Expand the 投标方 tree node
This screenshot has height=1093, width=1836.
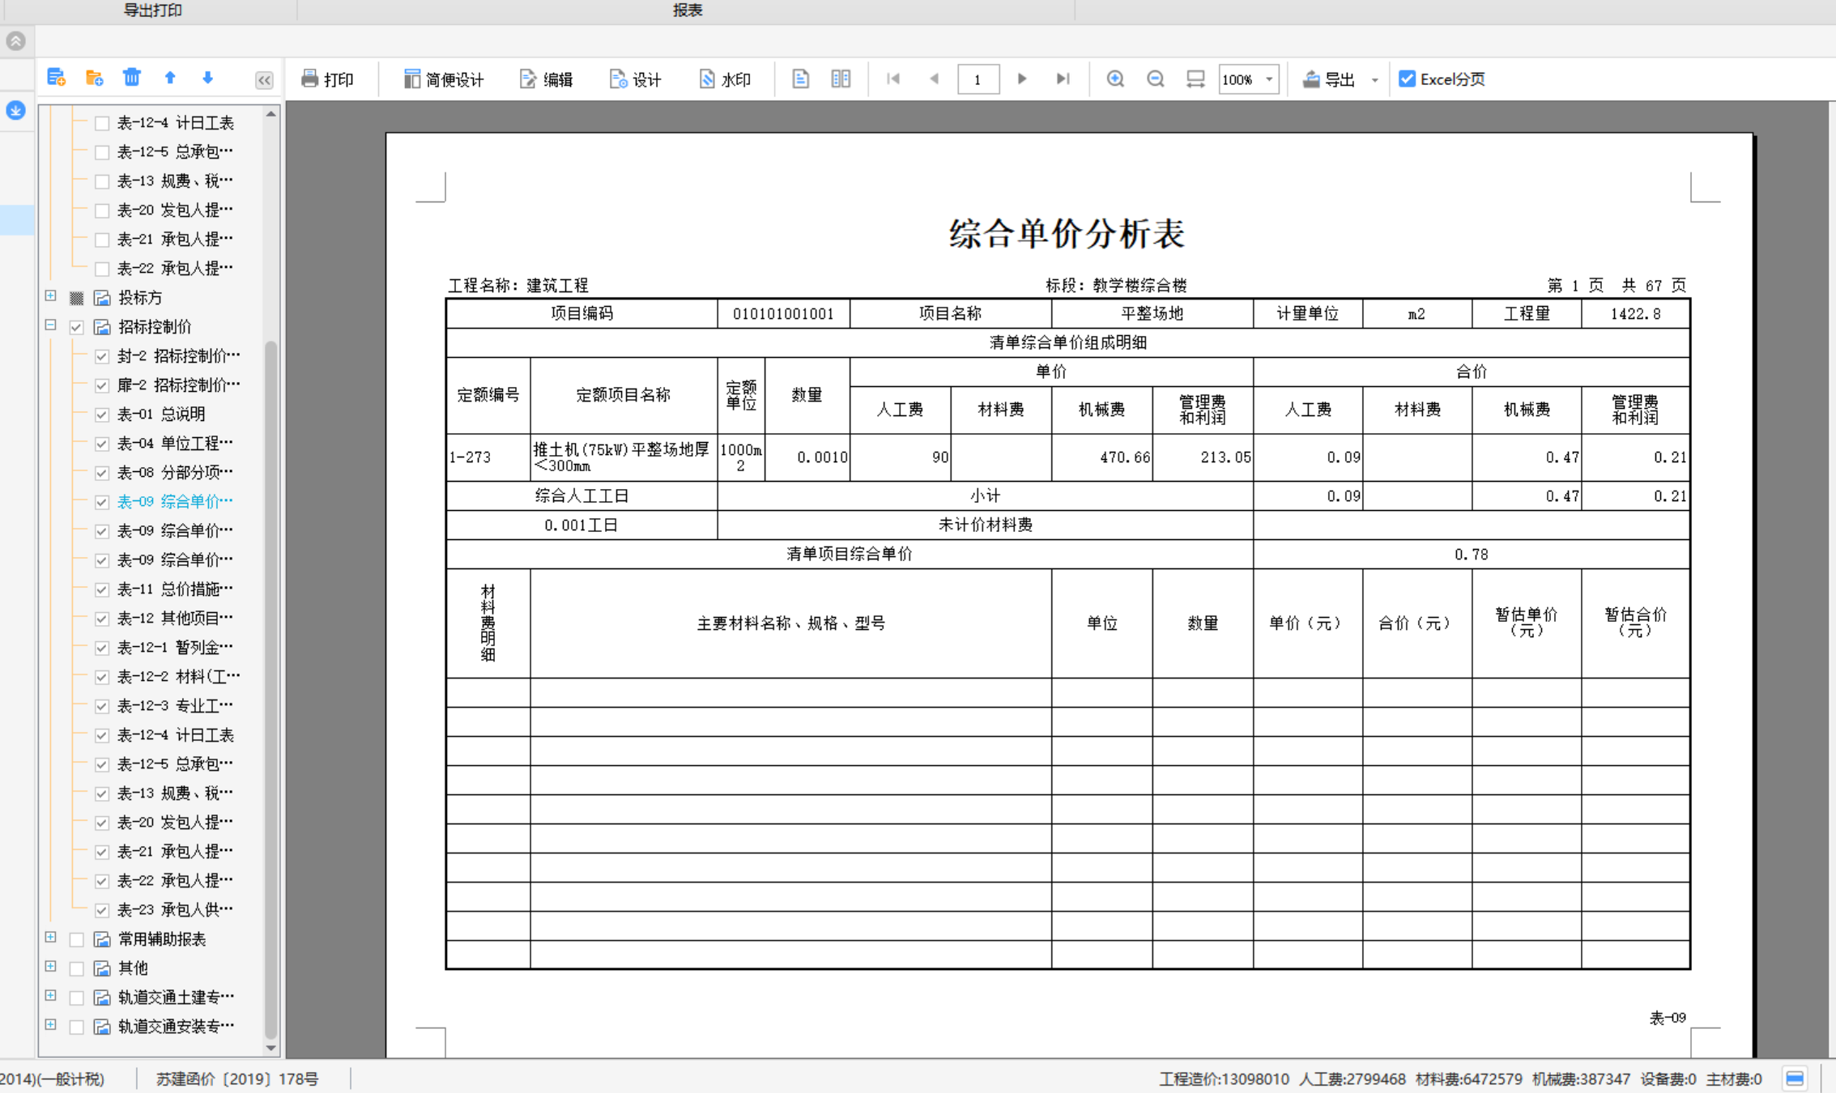point(50,296)
